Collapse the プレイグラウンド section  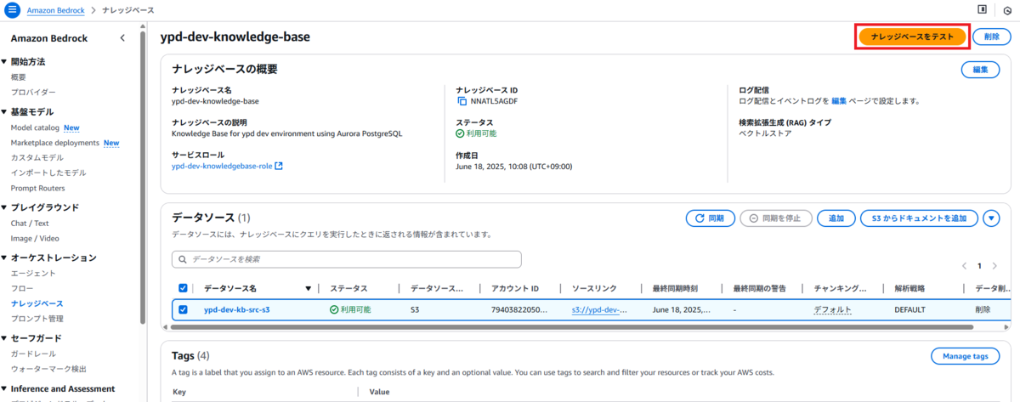[4, 207]
